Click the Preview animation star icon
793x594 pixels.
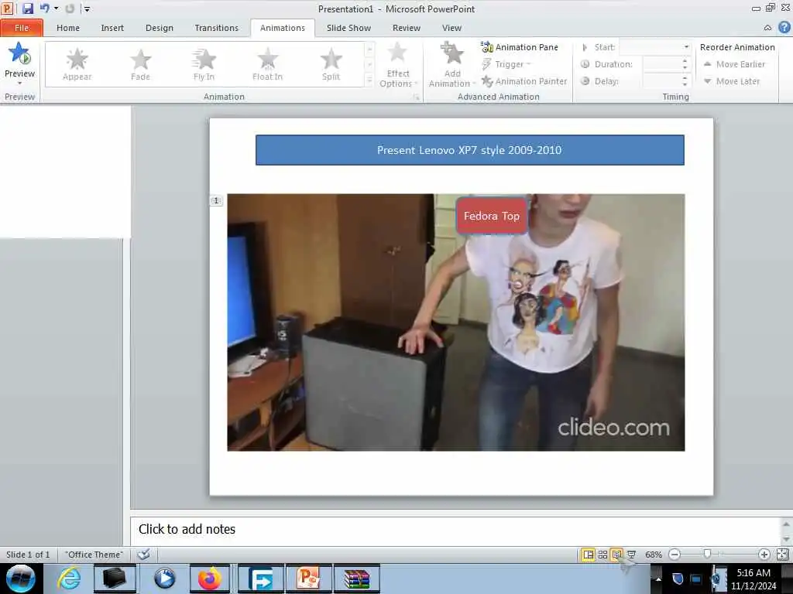coord(19,53)
